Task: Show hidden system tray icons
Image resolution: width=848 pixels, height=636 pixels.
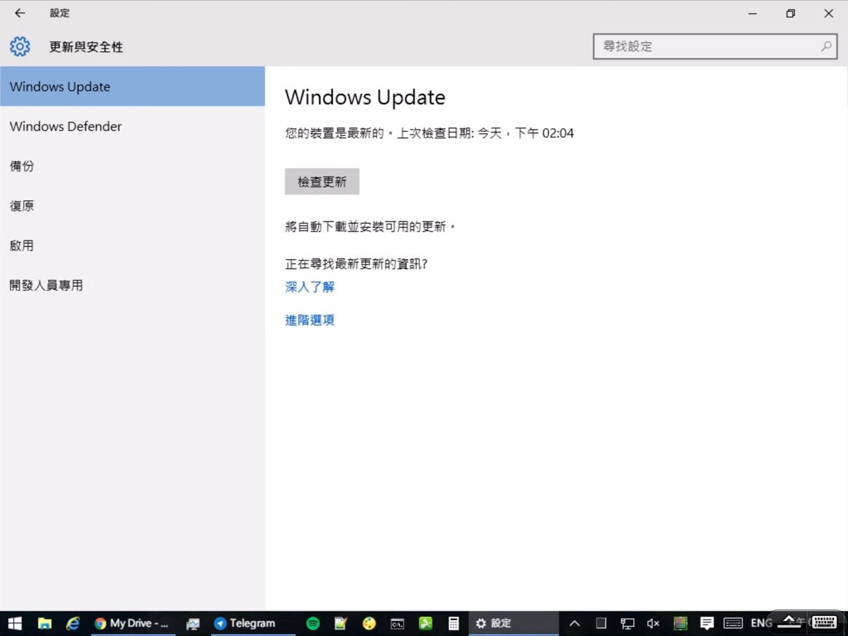Action: tap(574, 623)
